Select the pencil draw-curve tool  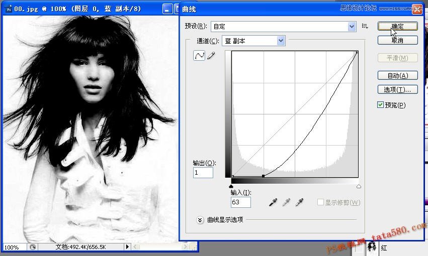pyautogui.click(x=211, y=56)
